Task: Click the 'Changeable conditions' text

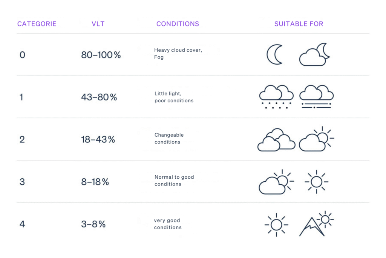Action: point(169,138)
